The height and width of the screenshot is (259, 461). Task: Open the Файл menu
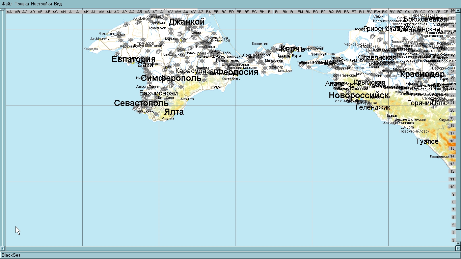click(x=7, y=4)
